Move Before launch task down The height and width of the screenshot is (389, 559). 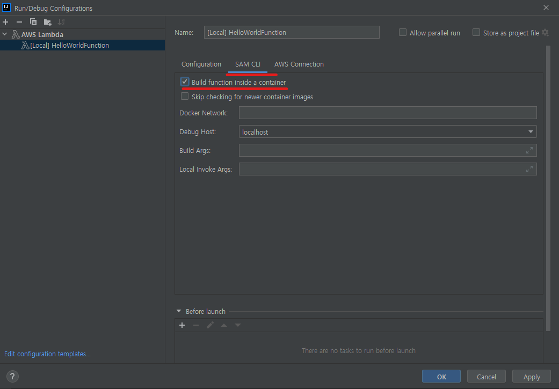click(238, 325)
